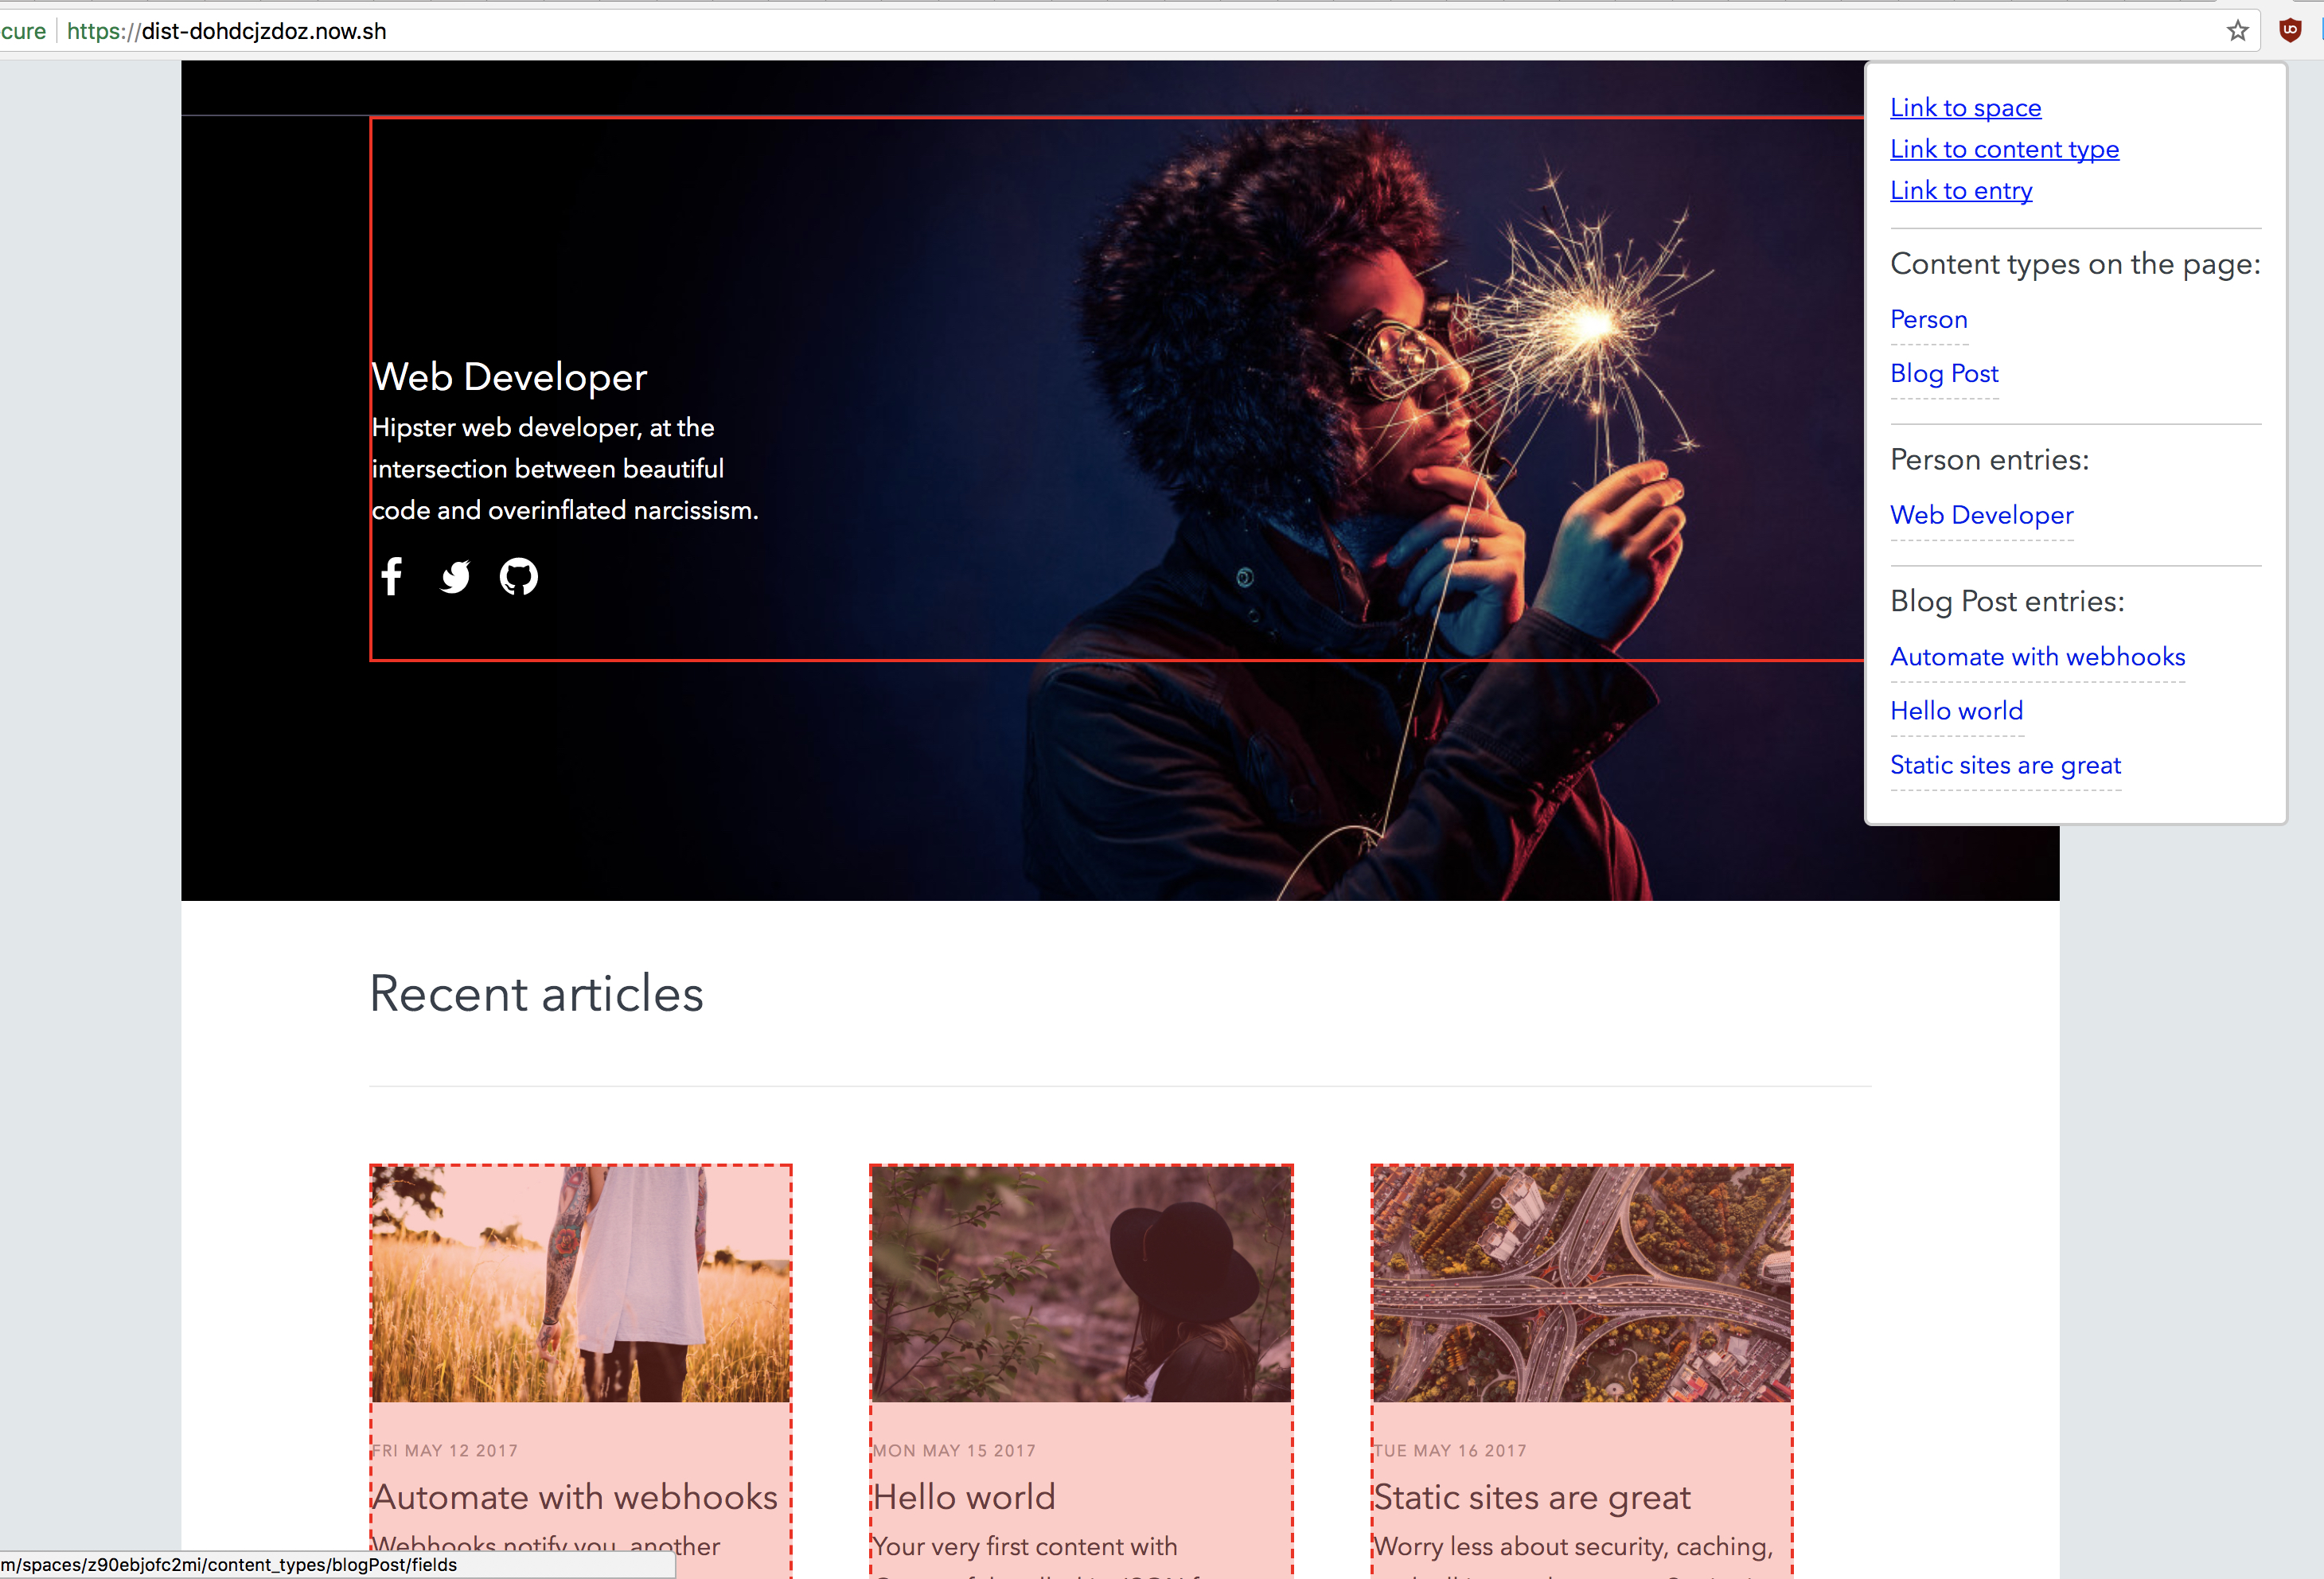The image size is (2324, 1579).
Task: Click the wheat field article thumbnail
Action: pyautogui.click(x=580, y=1284)
